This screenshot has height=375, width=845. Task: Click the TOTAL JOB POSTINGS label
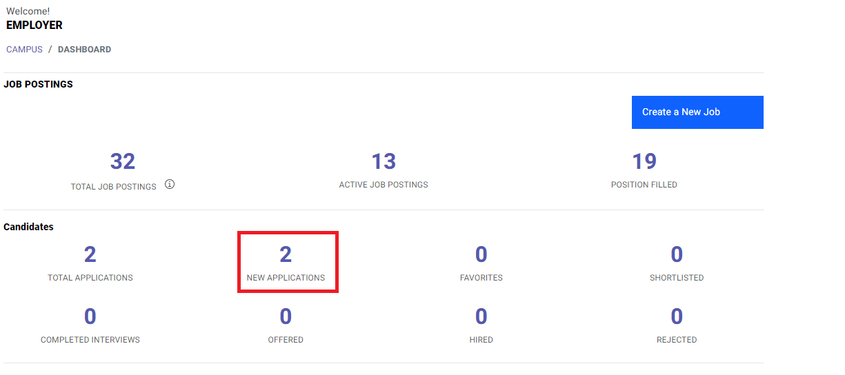click(x=114, y=187)
